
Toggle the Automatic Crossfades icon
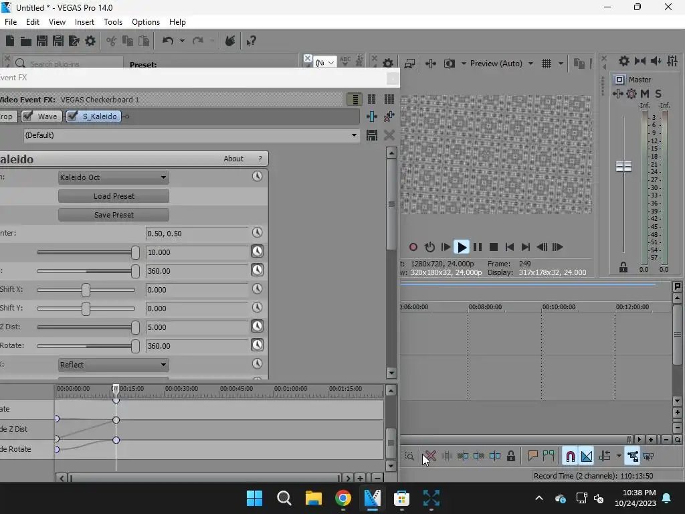pos(587,456)
